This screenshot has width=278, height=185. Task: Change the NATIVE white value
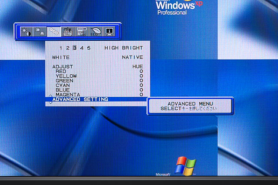pyautogui.click(x=132, y=57)
